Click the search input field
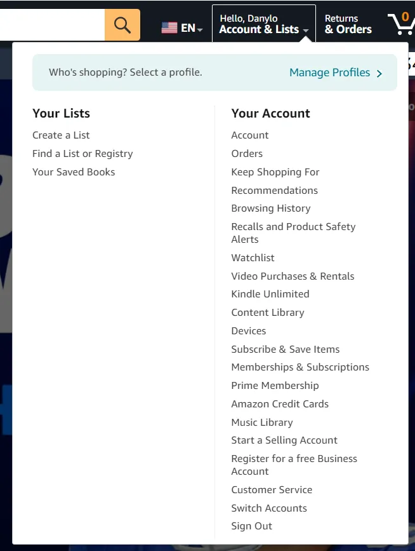 pos(51,25)
